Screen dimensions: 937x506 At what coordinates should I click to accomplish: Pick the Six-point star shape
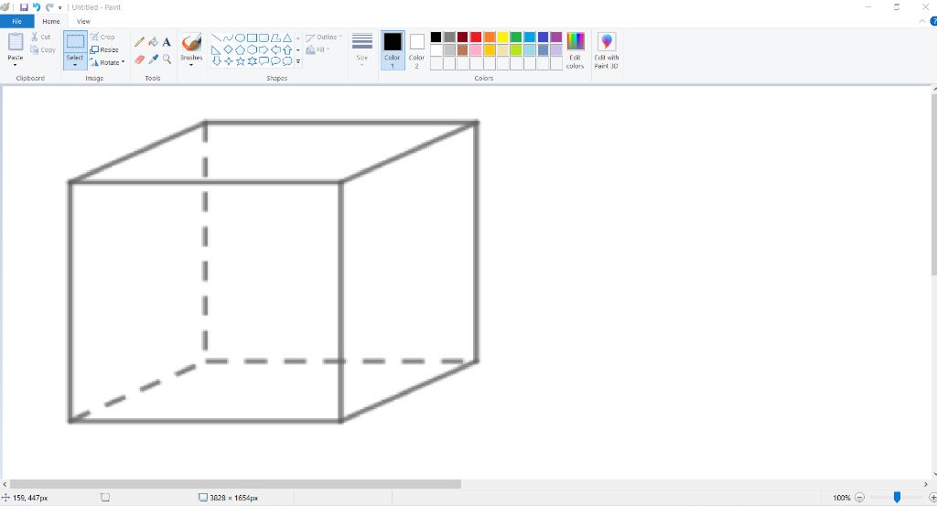(x=252, y=61)
